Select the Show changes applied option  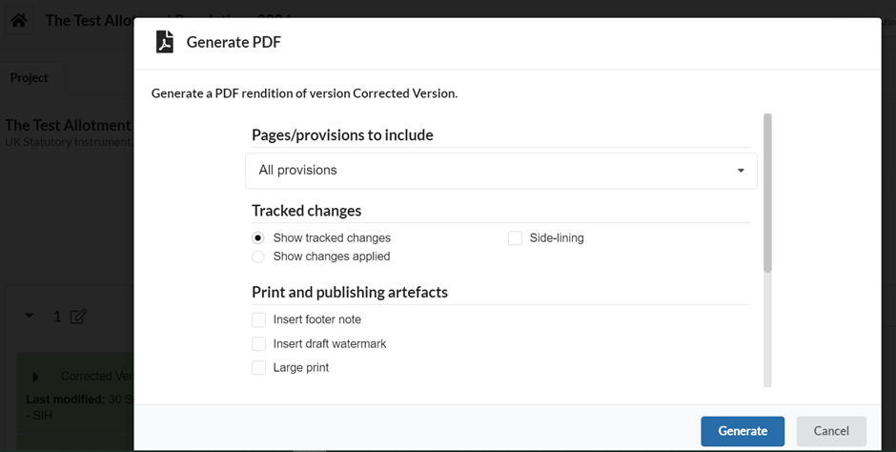point(258,257)
